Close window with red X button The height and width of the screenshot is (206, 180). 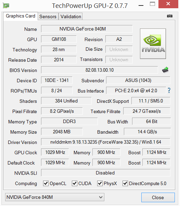[168, 4]
